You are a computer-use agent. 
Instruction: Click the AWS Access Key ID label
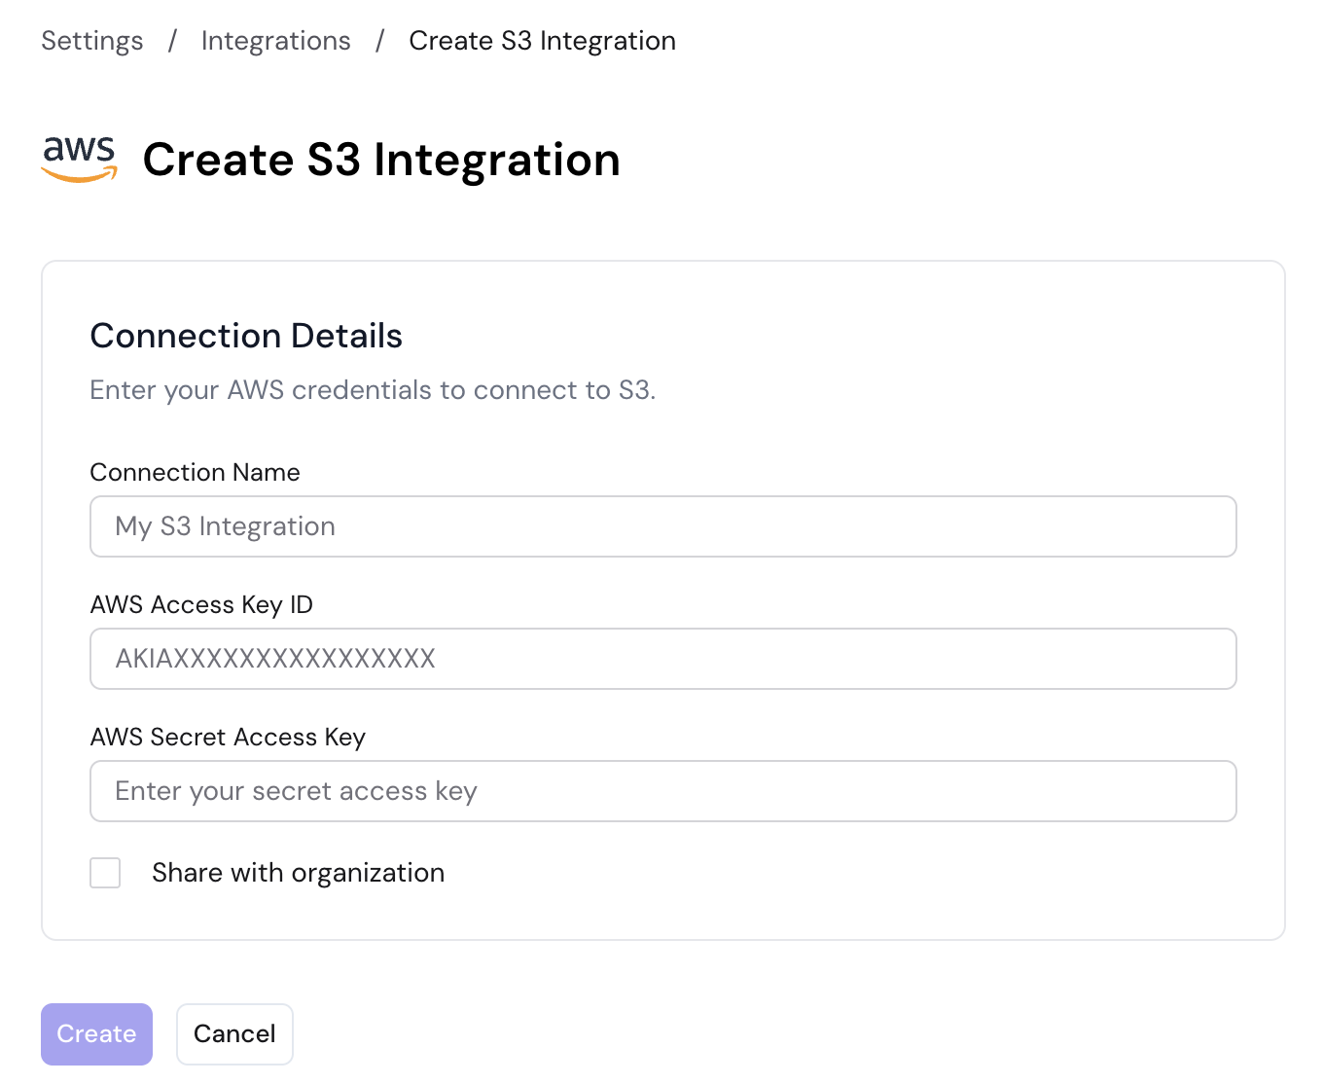click(x=201, y=604)
